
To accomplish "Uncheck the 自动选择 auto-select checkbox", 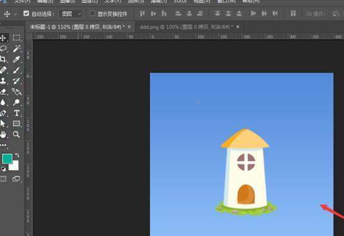I will point(26,14).
